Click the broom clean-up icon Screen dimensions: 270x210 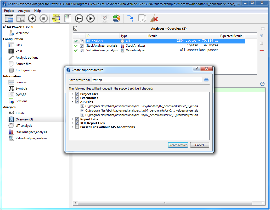154,18
